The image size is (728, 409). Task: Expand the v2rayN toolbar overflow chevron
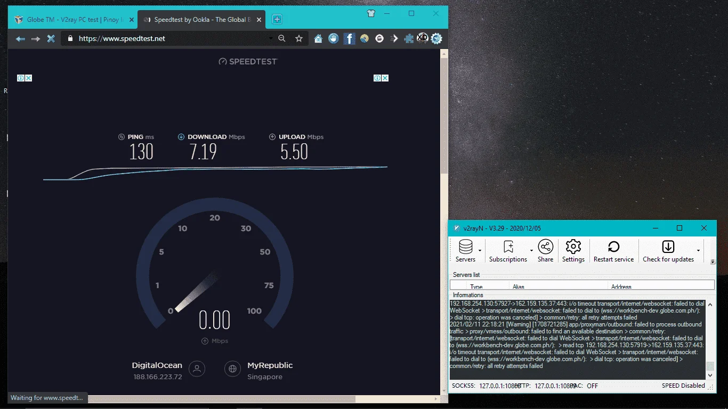(x=713, y=261)
